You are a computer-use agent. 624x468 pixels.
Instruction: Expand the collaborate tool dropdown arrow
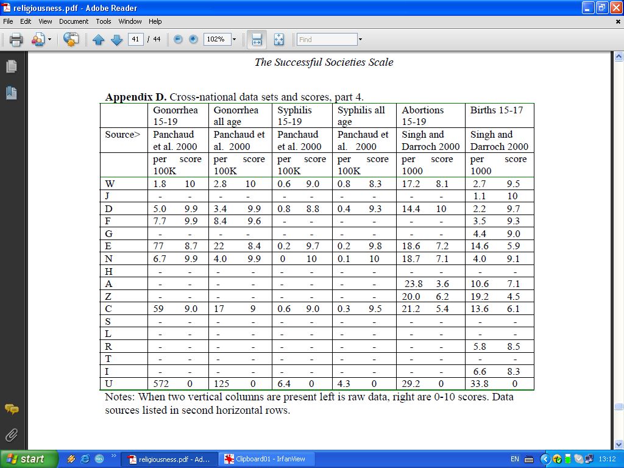pos(50,40)
